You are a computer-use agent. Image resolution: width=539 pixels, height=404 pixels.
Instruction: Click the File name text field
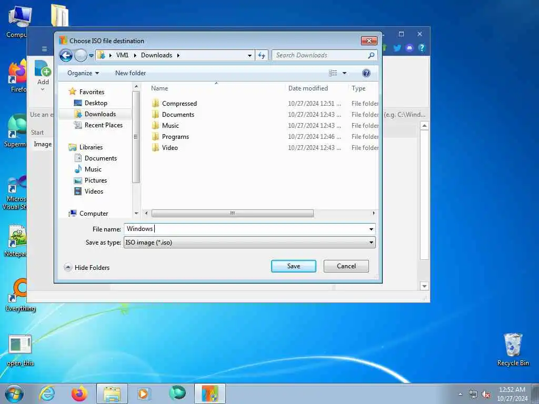245,229
